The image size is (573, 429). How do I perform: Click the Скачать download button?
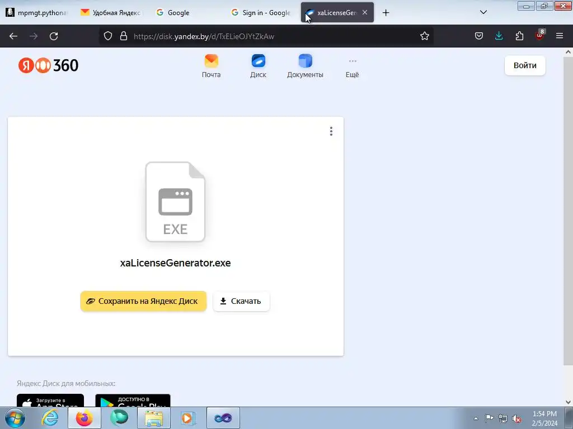241,301
